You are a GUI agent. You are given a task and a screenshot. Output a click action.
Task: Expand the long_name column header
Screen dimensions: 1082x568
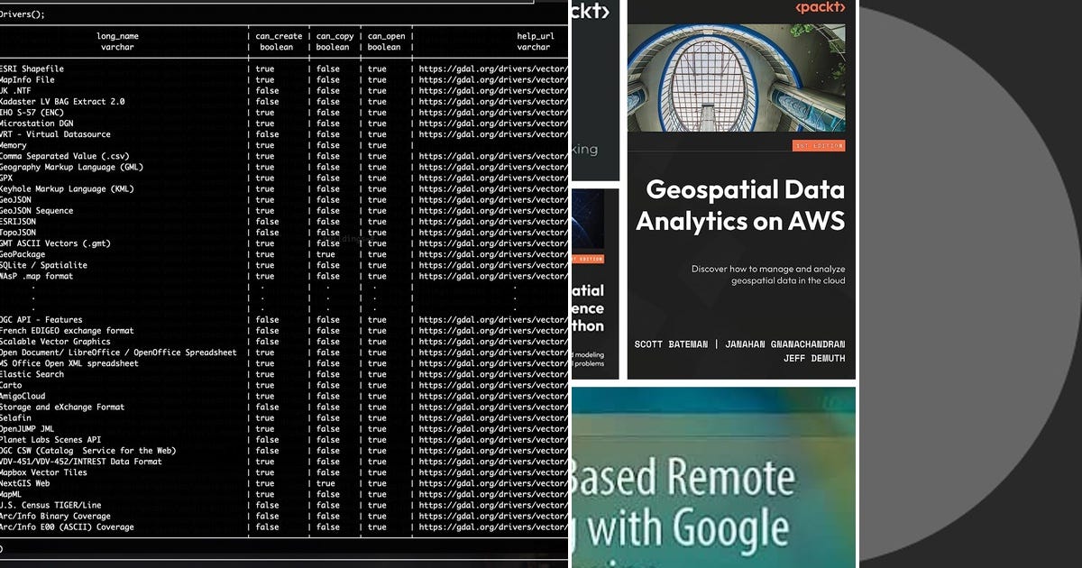120,38
